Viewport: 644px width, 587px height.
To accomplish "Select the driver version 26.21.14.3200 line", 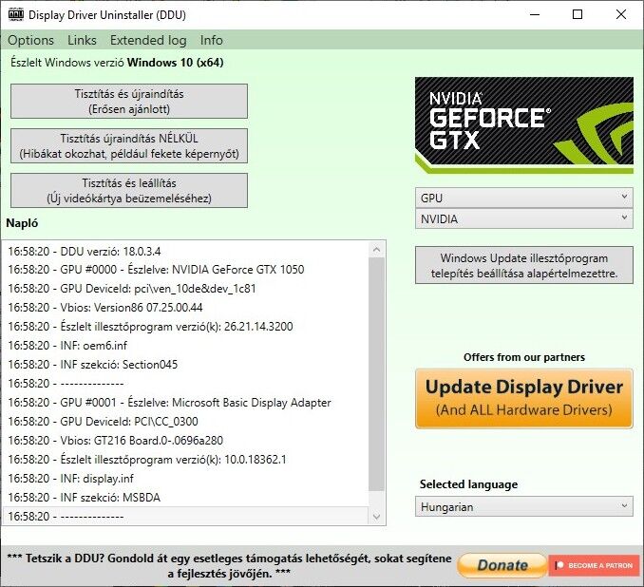I will coord(186,327).
